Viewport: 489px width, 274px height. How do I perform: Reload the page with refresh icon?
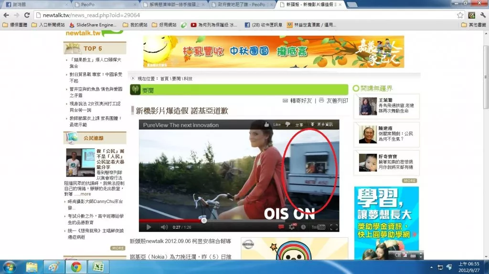[x=27, y=15]
